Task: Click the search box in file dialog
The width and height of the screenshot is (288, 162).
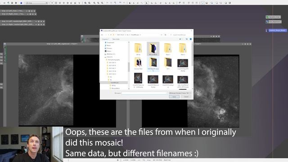Action: coord(180,35)
